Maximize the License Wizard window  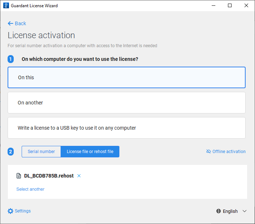tap(230, 6)
